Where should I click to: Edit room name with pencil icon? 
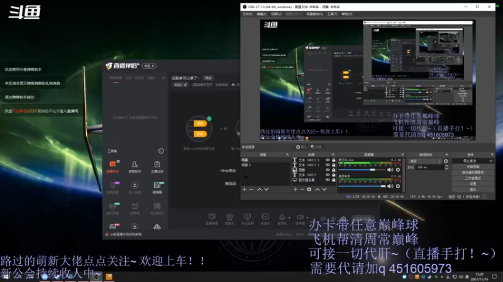tap(185, 85)
